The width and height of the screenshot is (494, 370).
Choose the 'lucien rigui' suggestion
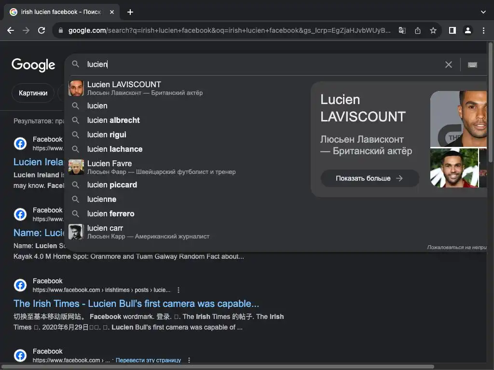click(187, 135)
